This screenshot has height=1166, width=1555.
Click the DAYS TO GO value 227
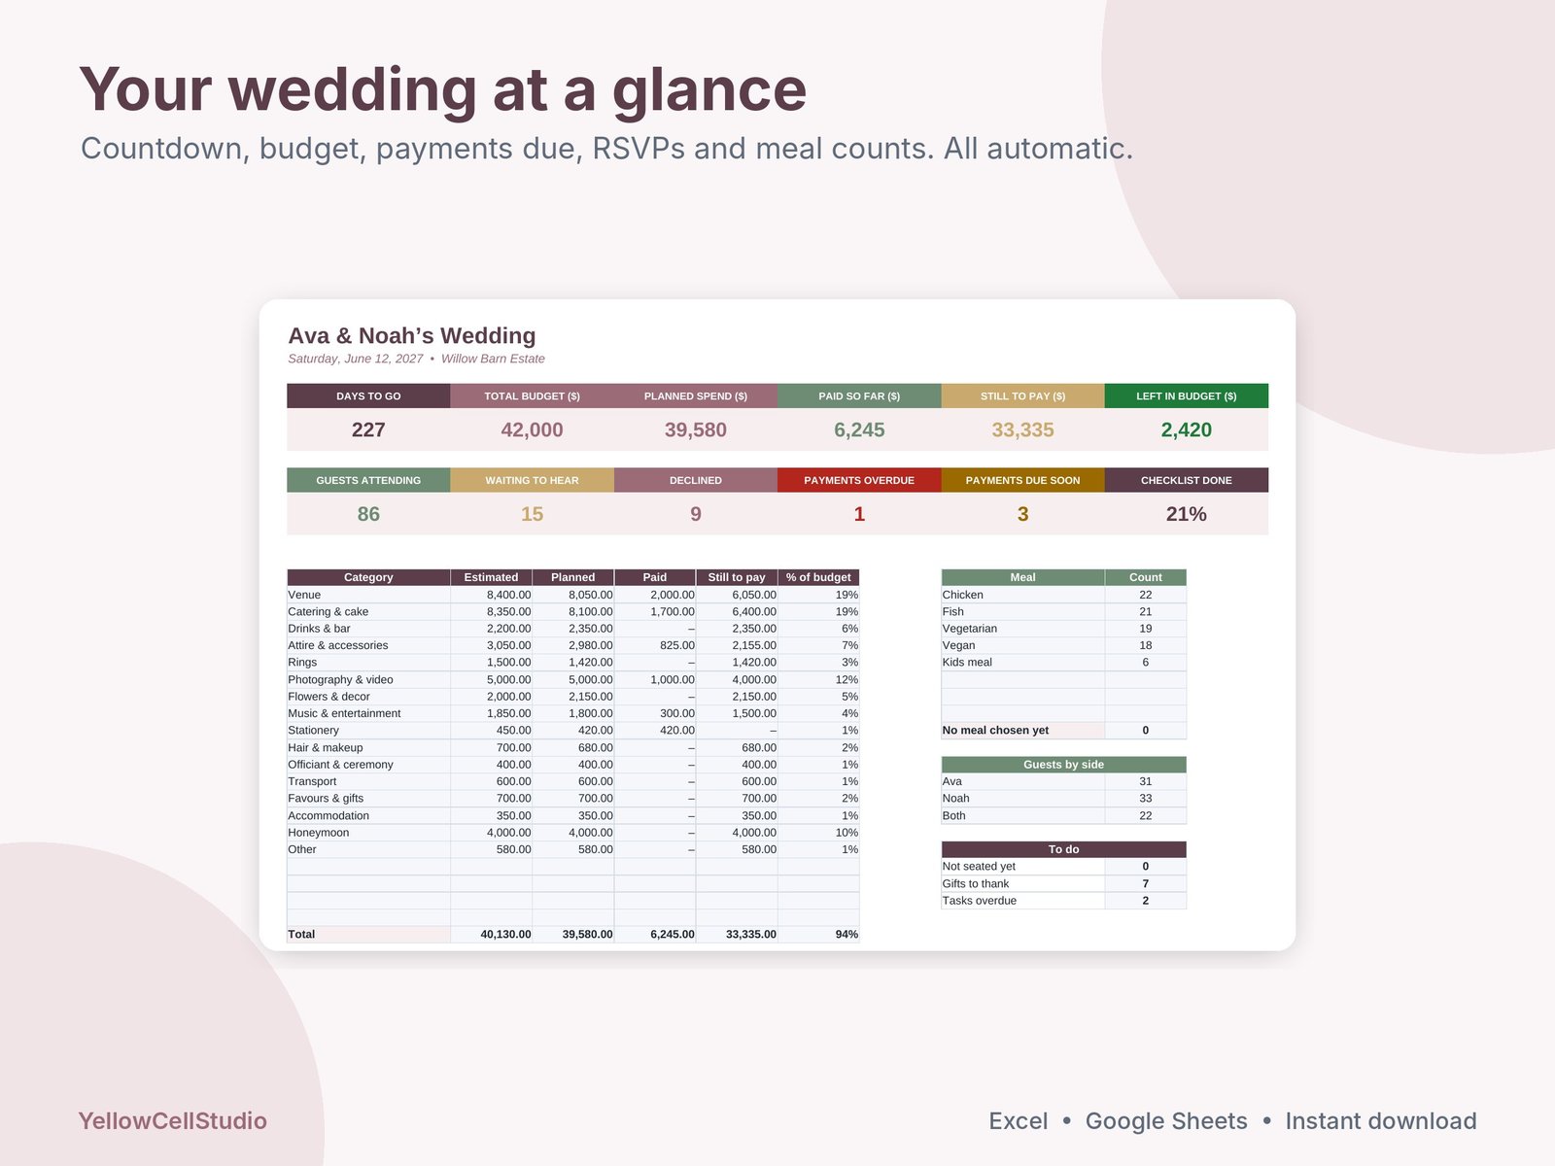coord(368,429)
